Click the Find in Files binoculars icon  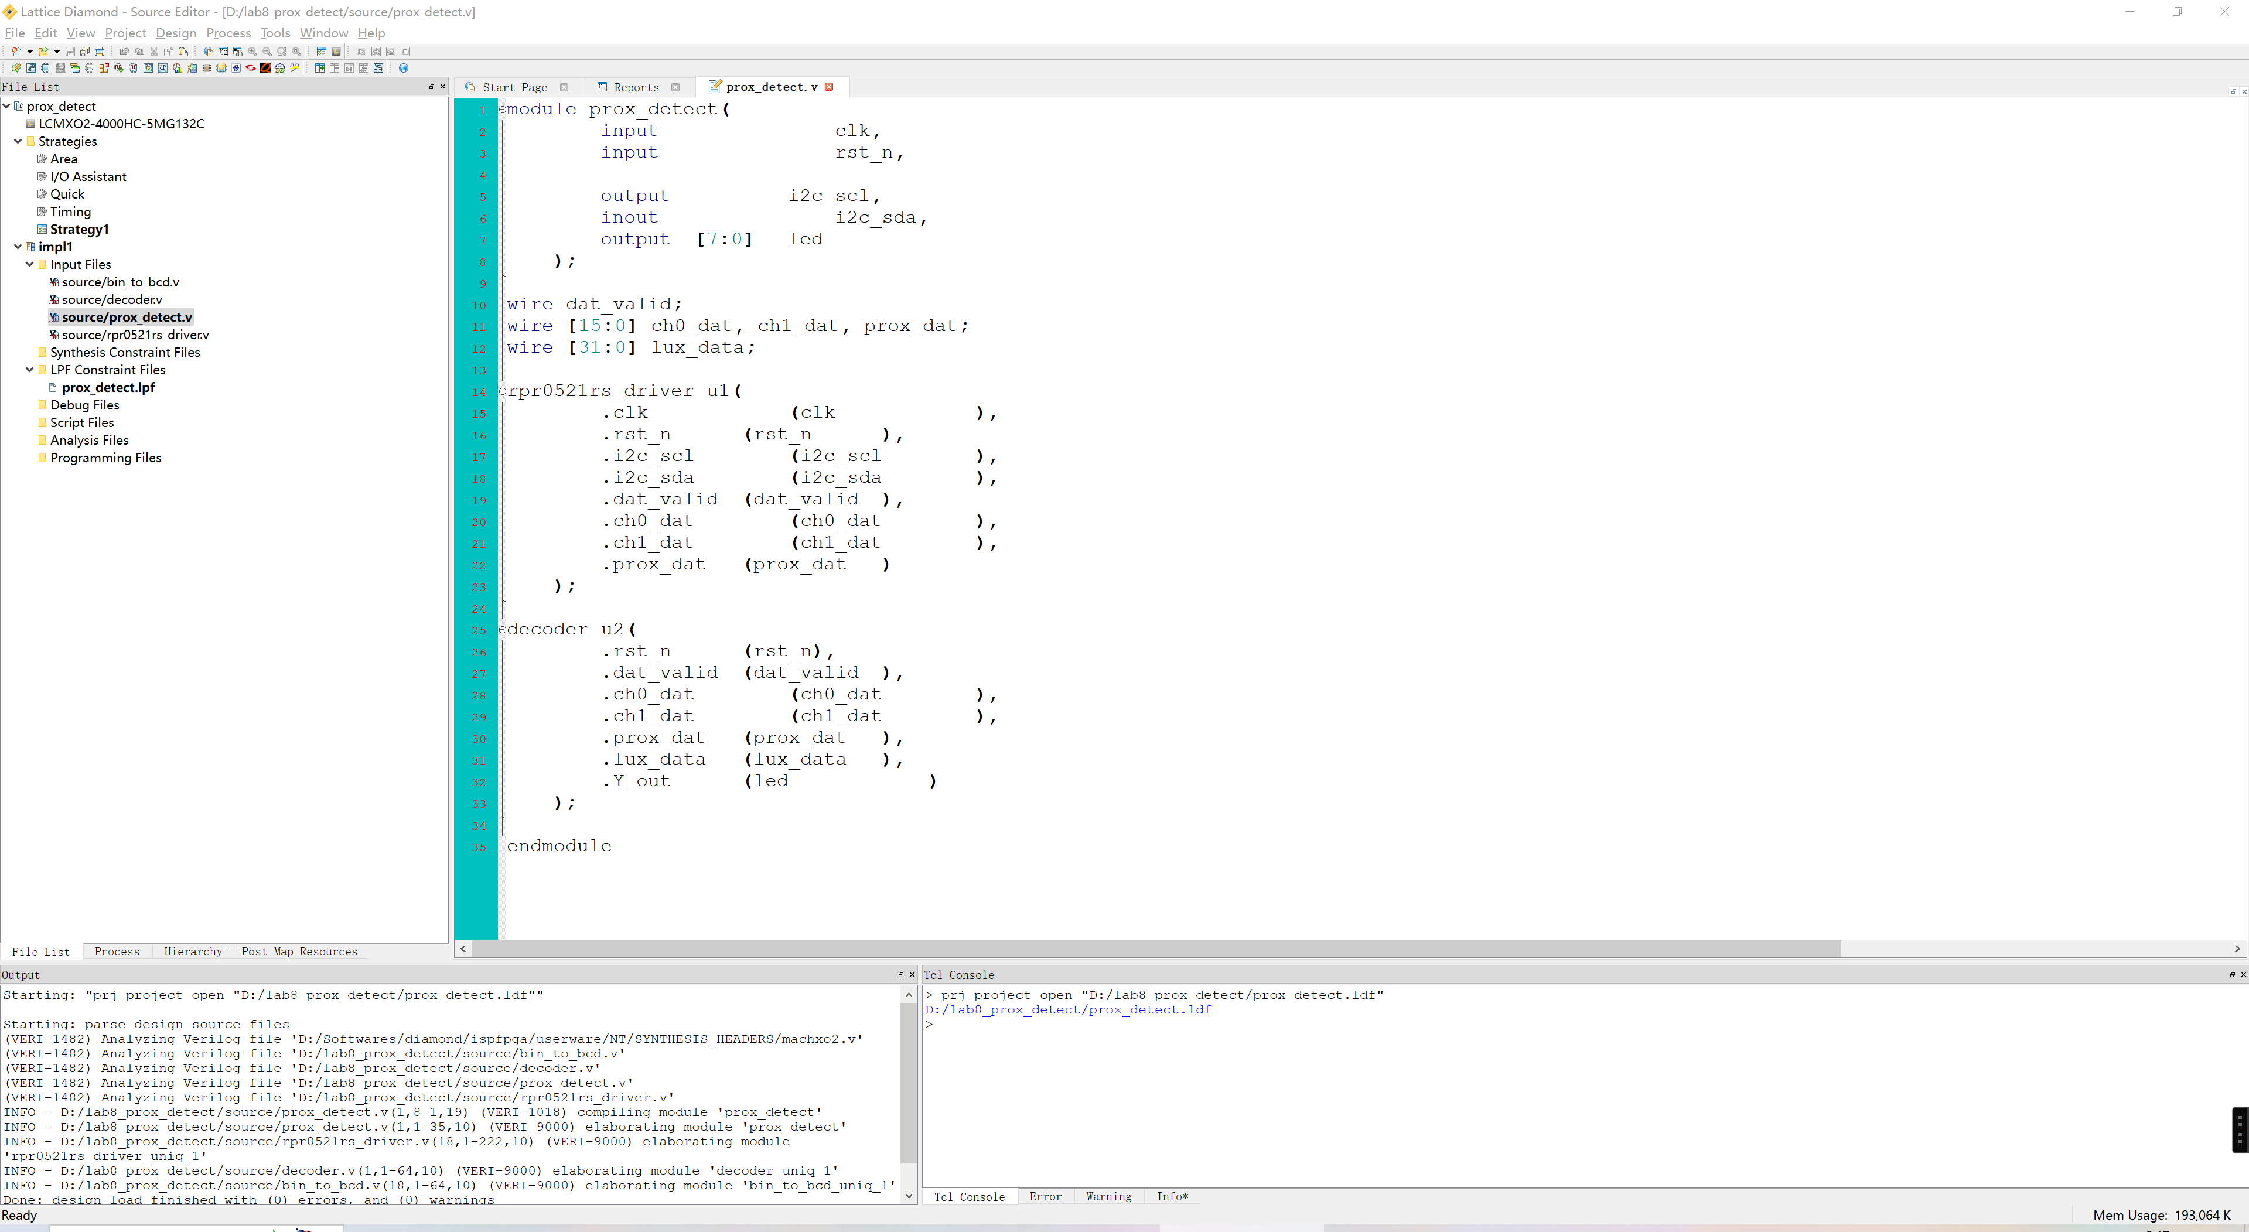(237, 52)
